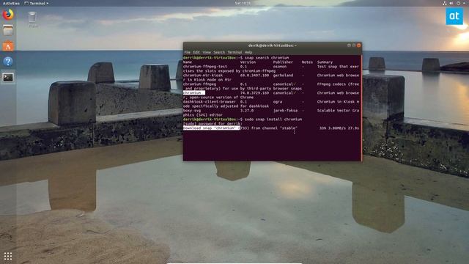Click publisher 'gerboland'
Viewport: 469px width, 264px height.
[x=283, y=76]
